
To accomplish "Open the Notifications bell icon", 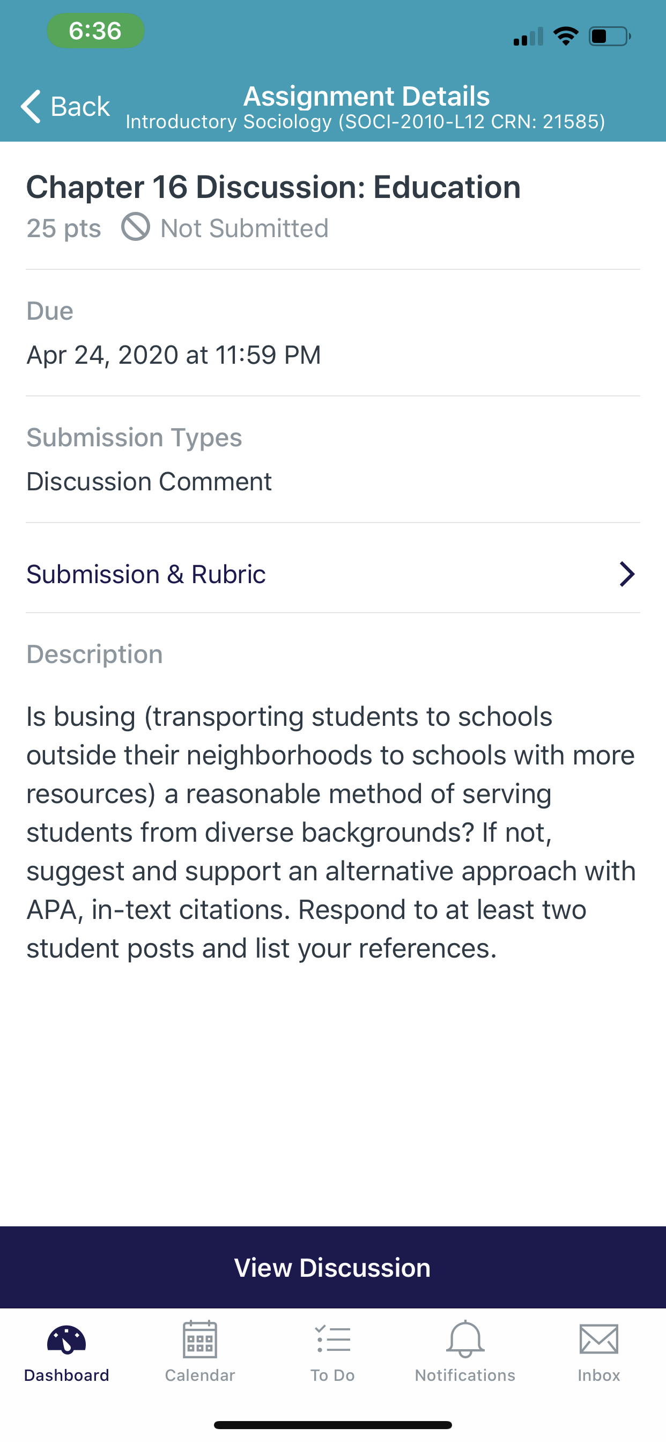I will coord(465,1339).
